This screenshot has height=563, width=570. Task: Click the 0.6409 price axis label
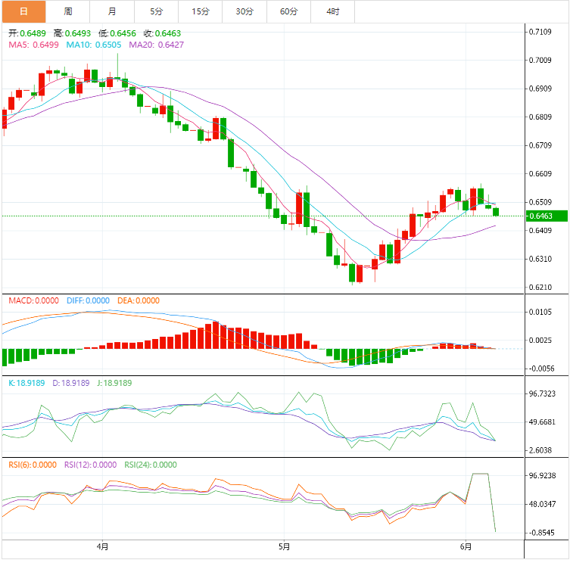540,231
